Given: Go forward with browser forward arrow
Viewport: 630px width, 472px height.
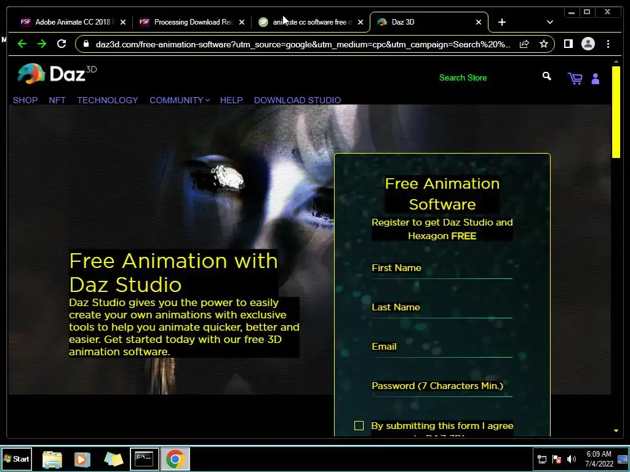Looking at the screenshot, I should point(42,44).
